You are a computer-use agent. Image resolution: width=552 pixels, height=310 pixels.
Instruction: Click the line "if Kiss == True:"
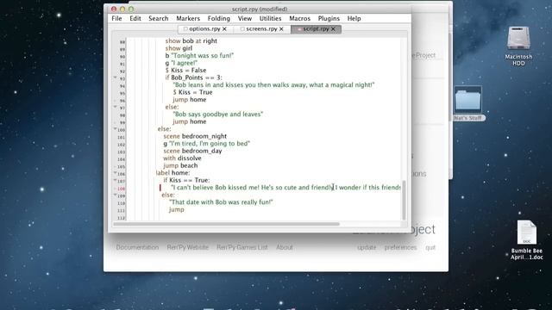pyautogui.click(x=186, y=180)
